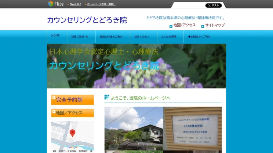The width and height of the screenshot is (273, 153).
Task: Click the X ポスト share button
Action: 214,5
